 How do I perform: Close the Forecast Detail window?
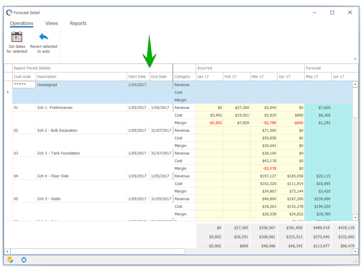click(350, 13)
